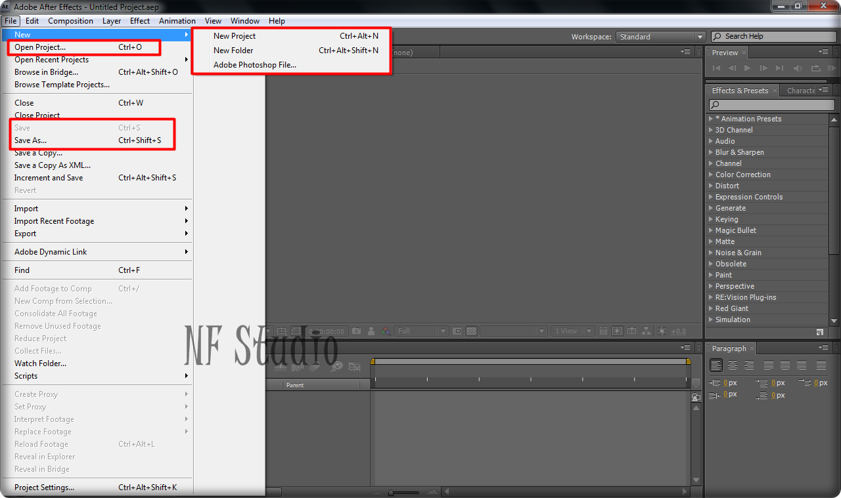The image size is (841, 498).
Task: Click the timeline zoom slider at bottom
Action: [x=402, y=492]
